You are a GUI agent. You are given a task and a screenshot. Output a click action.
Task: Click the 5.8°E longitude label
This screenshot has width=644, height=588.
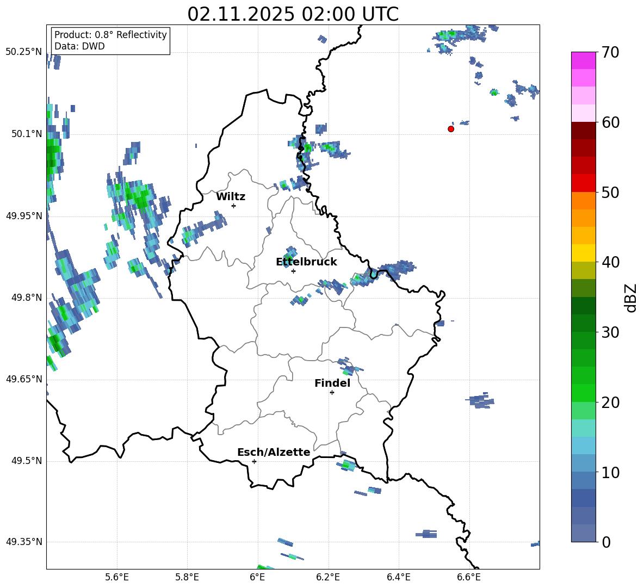(x=187, y=577)
